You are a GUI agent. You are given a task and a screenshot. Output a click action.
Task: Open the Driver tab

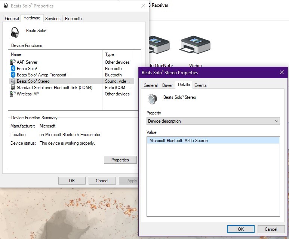pos(167,85)
